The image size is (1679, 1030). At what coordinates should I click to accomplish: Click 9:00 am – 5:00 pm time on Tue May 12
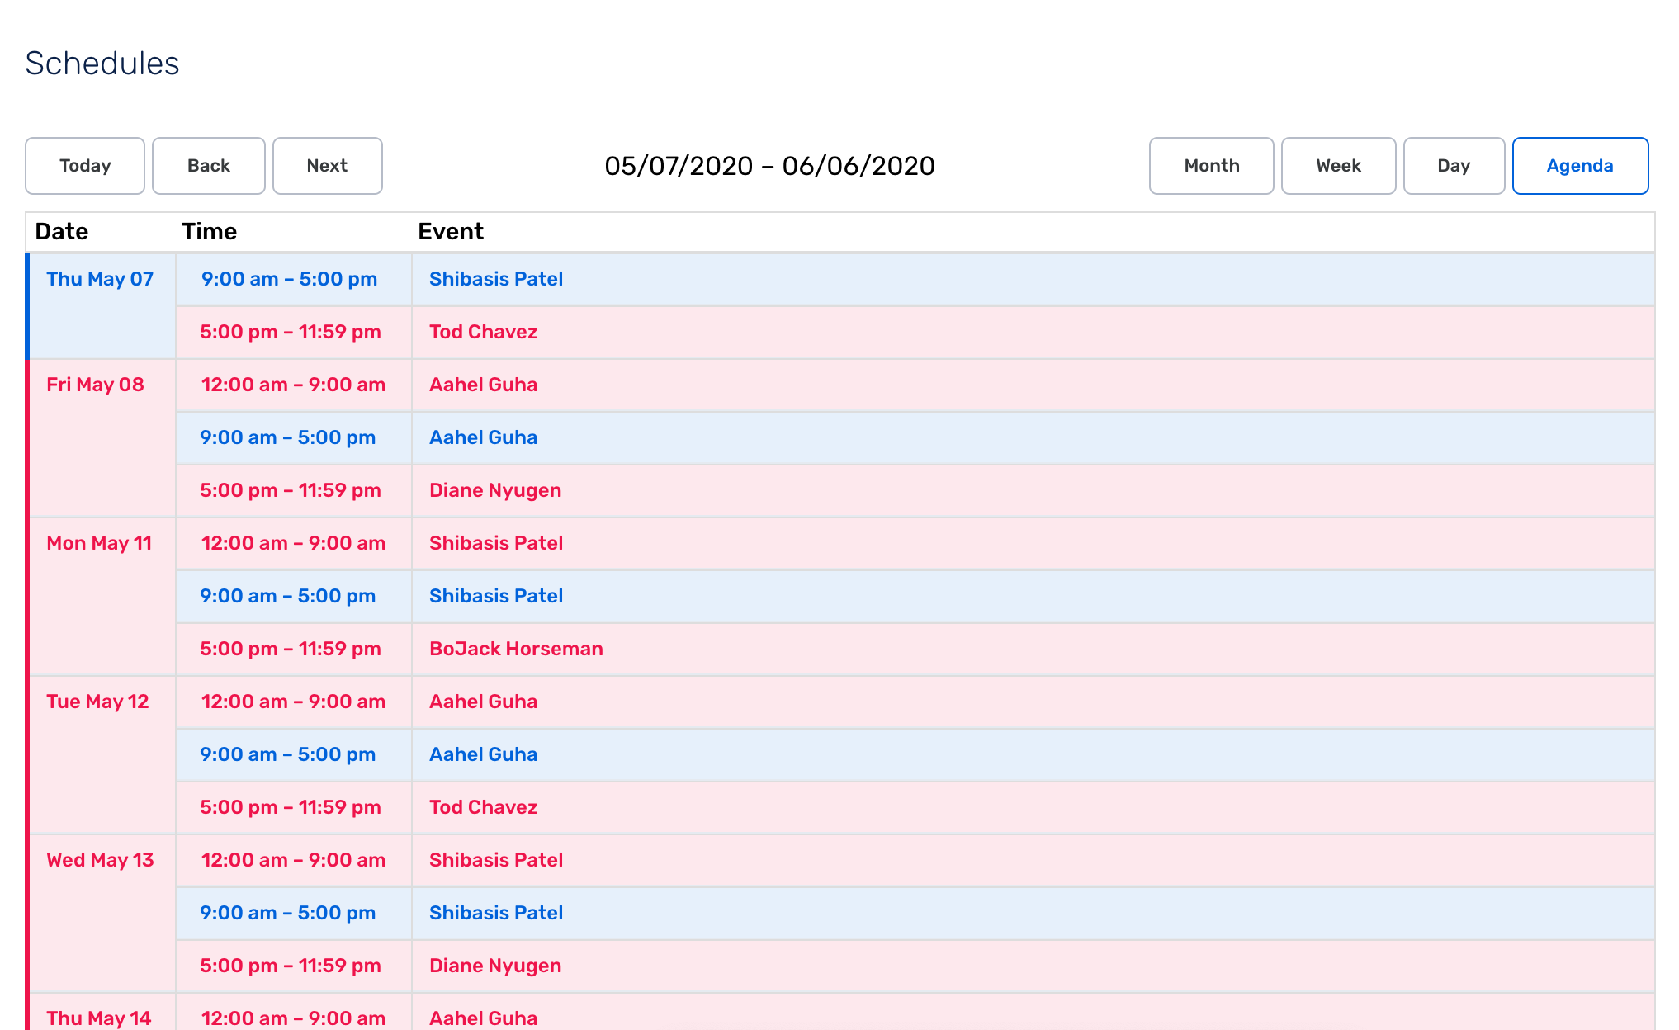pyautogui.click(x=294, y=754)
